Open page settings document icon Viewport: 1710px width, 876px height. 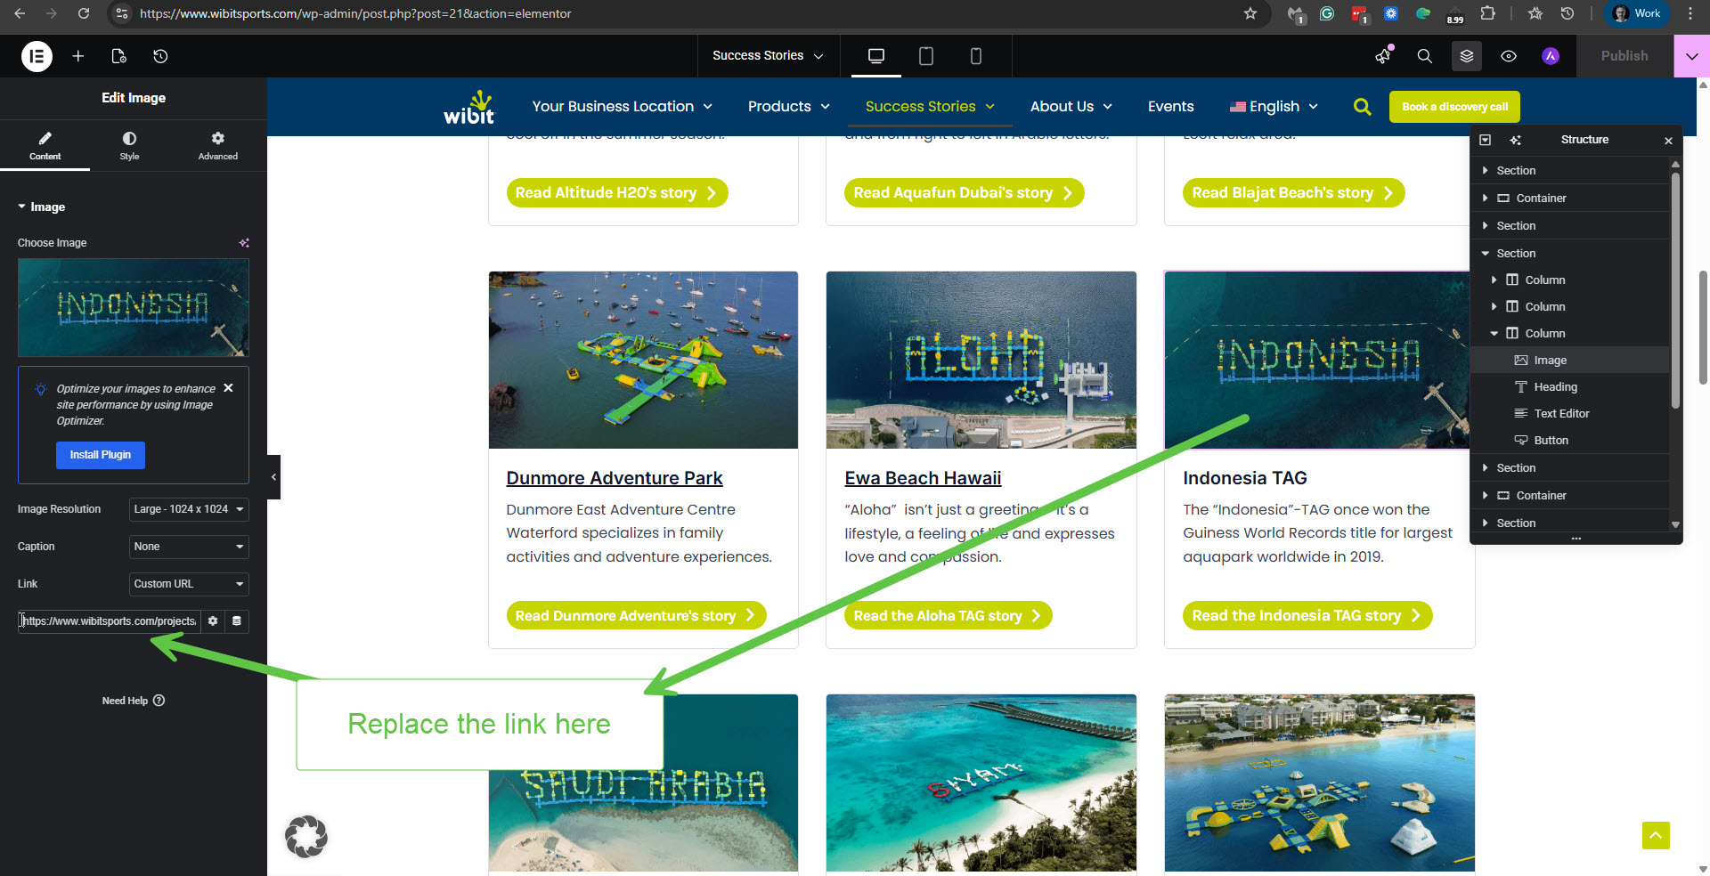point(118,56)
